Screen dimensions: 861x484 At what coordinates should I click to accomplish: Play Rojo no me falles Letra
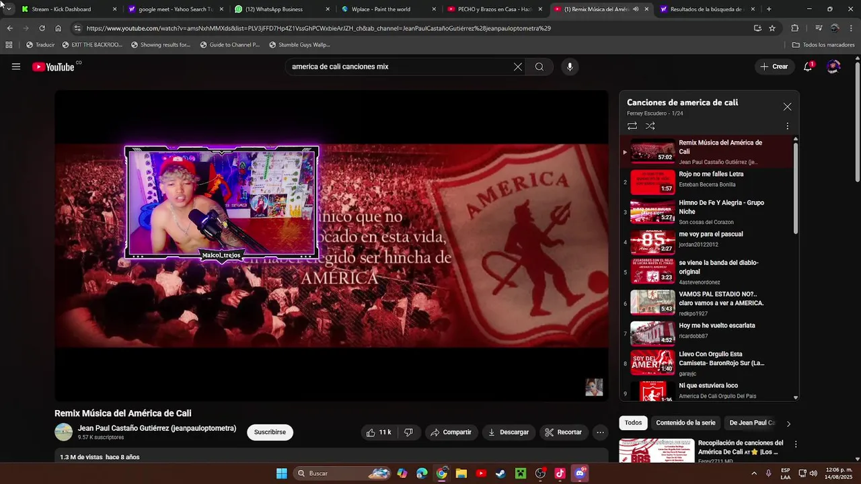click(x=708, y=182)
